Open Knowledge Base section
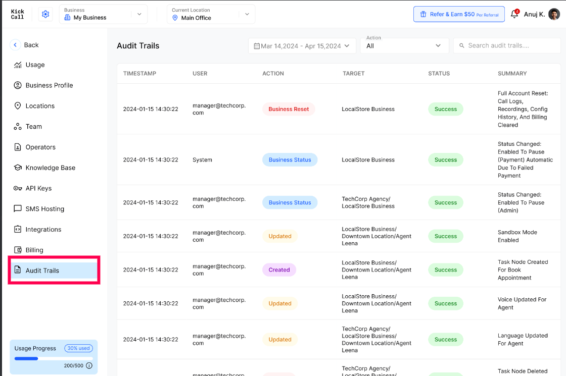The width and height of the screenshot is (566, 376). [x=51, y=168]
